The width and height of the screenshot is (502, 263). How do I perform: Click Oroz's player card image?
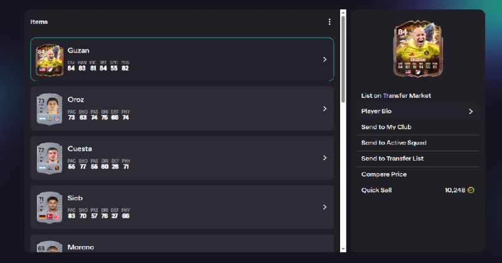(50, 109)
